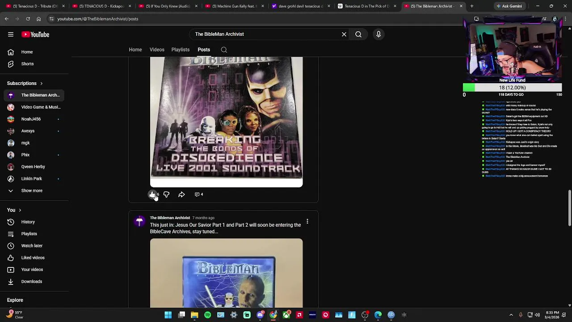This screenshot has width=572, height=322.
Task: Click the New Life Fund progress bar
Action: point(512,88)
